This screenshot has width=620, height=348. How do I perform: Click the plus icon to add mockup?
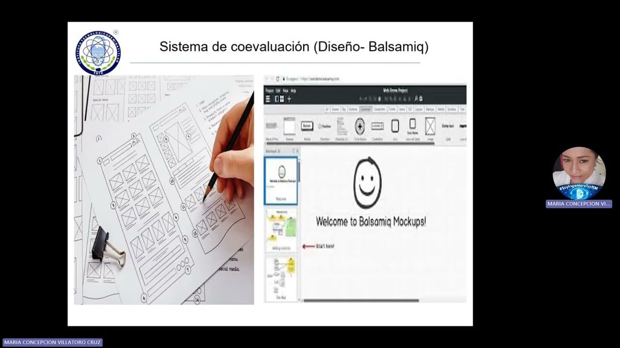[x=289, y=99]
